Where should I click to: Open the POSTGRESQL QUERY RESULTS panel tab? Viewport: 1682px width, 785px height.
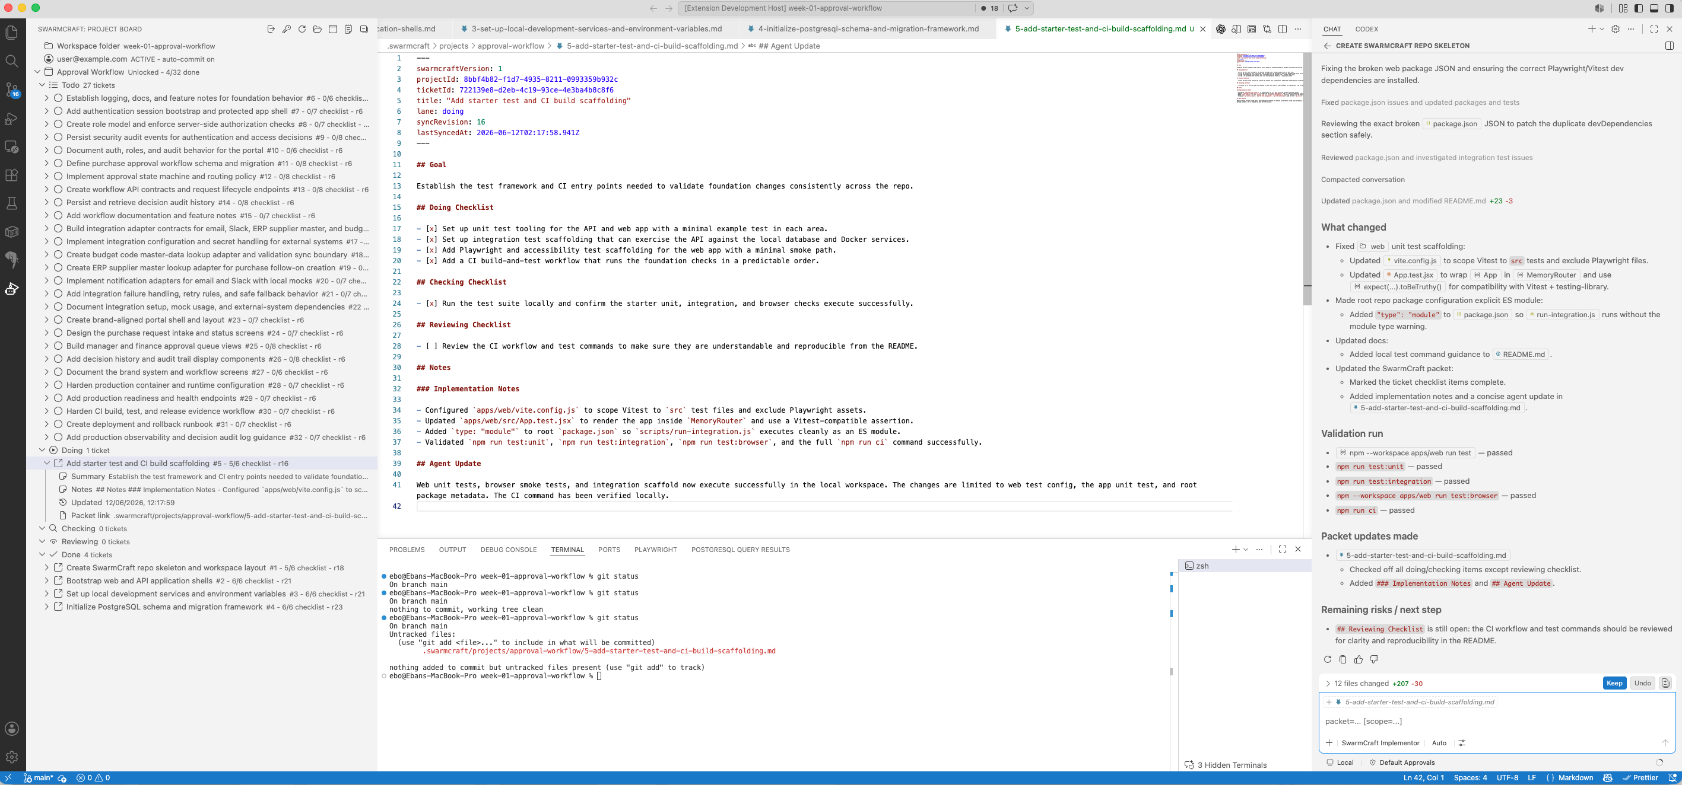click(741, 550)
